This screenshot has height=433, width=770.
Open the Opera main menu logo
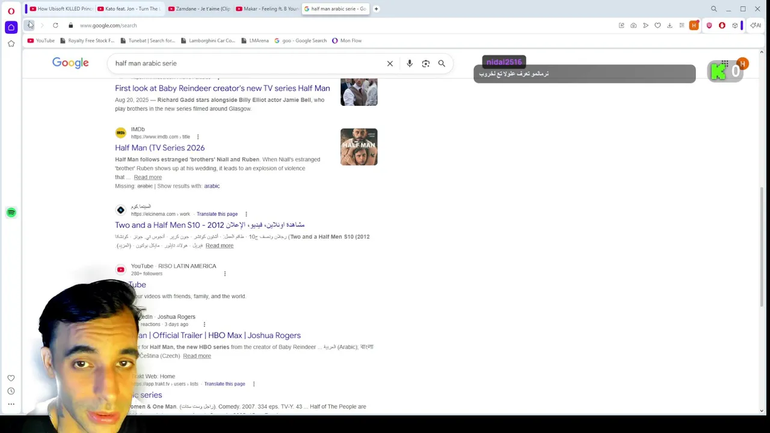[x=11, y=11]
